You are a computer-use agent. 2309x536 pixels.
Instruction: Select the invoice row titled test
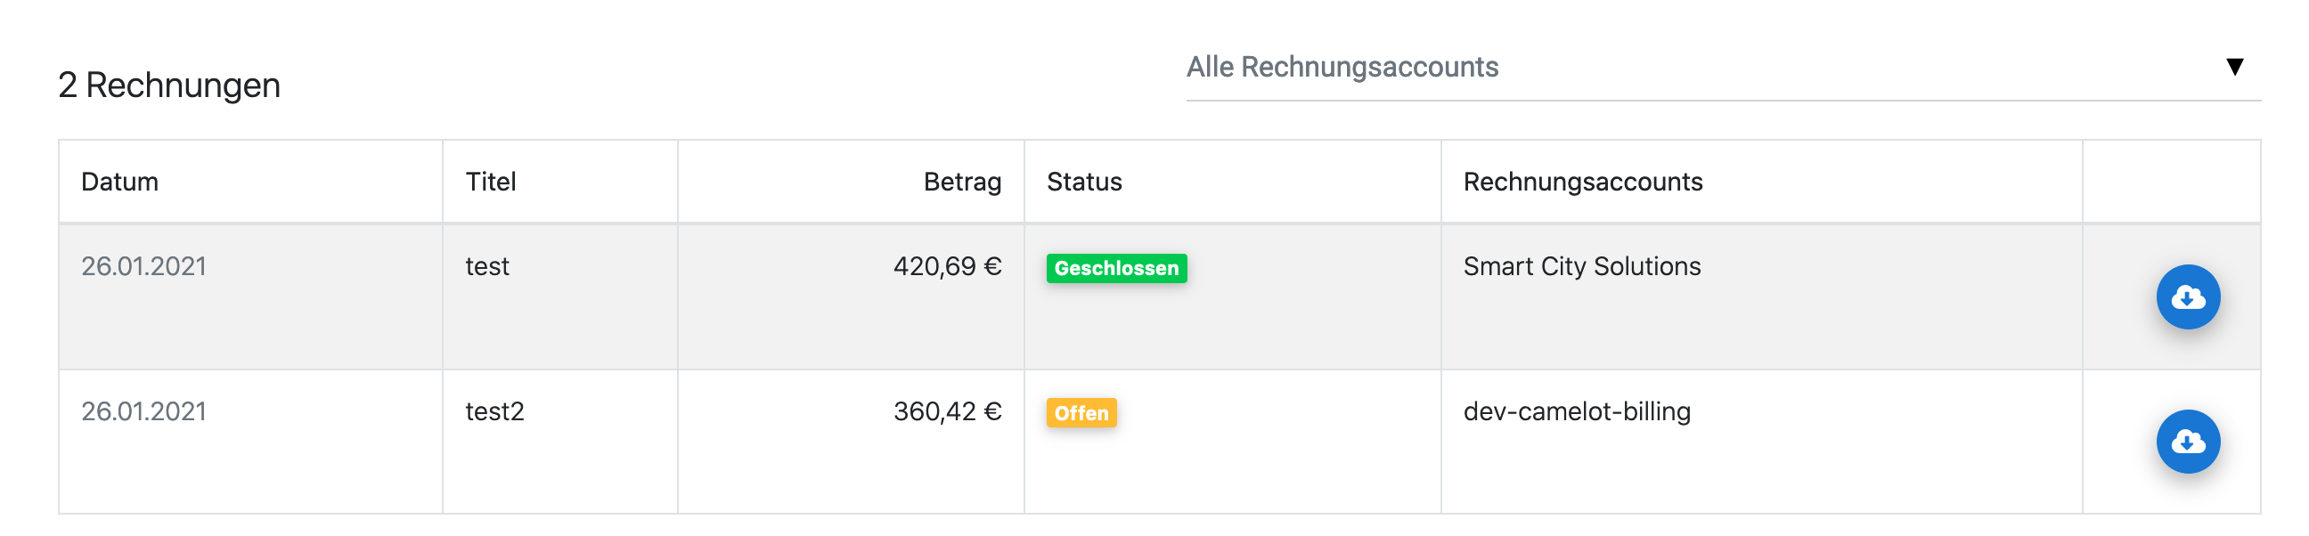click(807, 296)
